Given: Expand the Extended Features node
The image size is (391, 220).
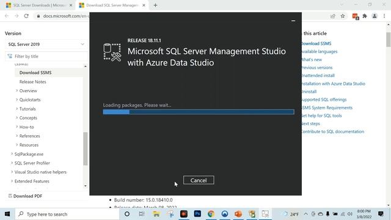Looking at the screenshot, I should [x=12, y=181].
